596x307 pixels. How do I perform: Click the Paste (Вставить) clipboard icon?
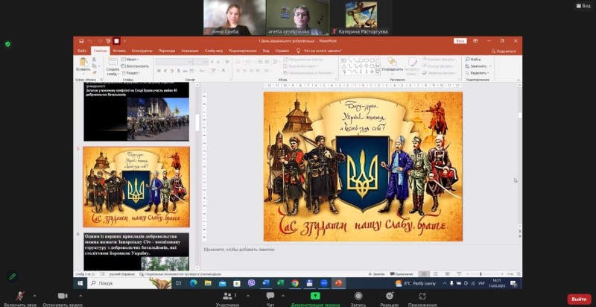(x=83, y=62)
